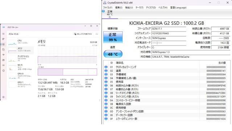This screenshot has height=131, width=232.
Task: Click the large 48 °C temperature button
Action: 113,54
